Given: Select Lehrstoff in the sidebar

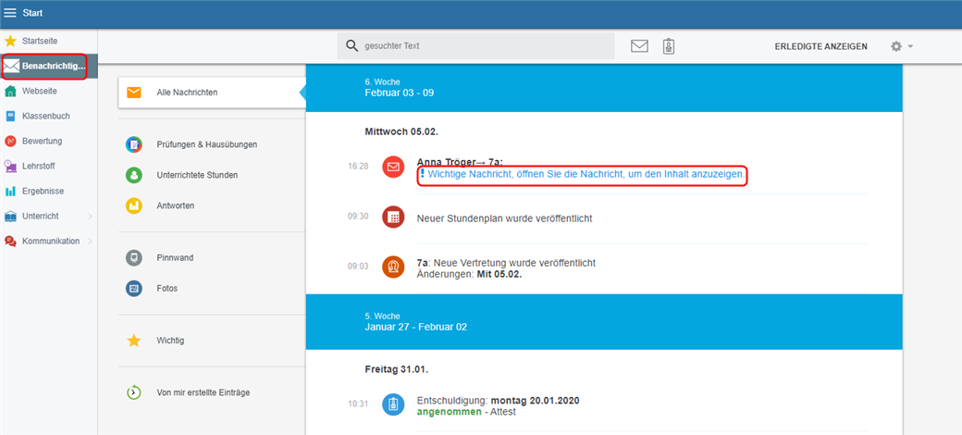Looking at the screenshot, I should coord(48,167).
